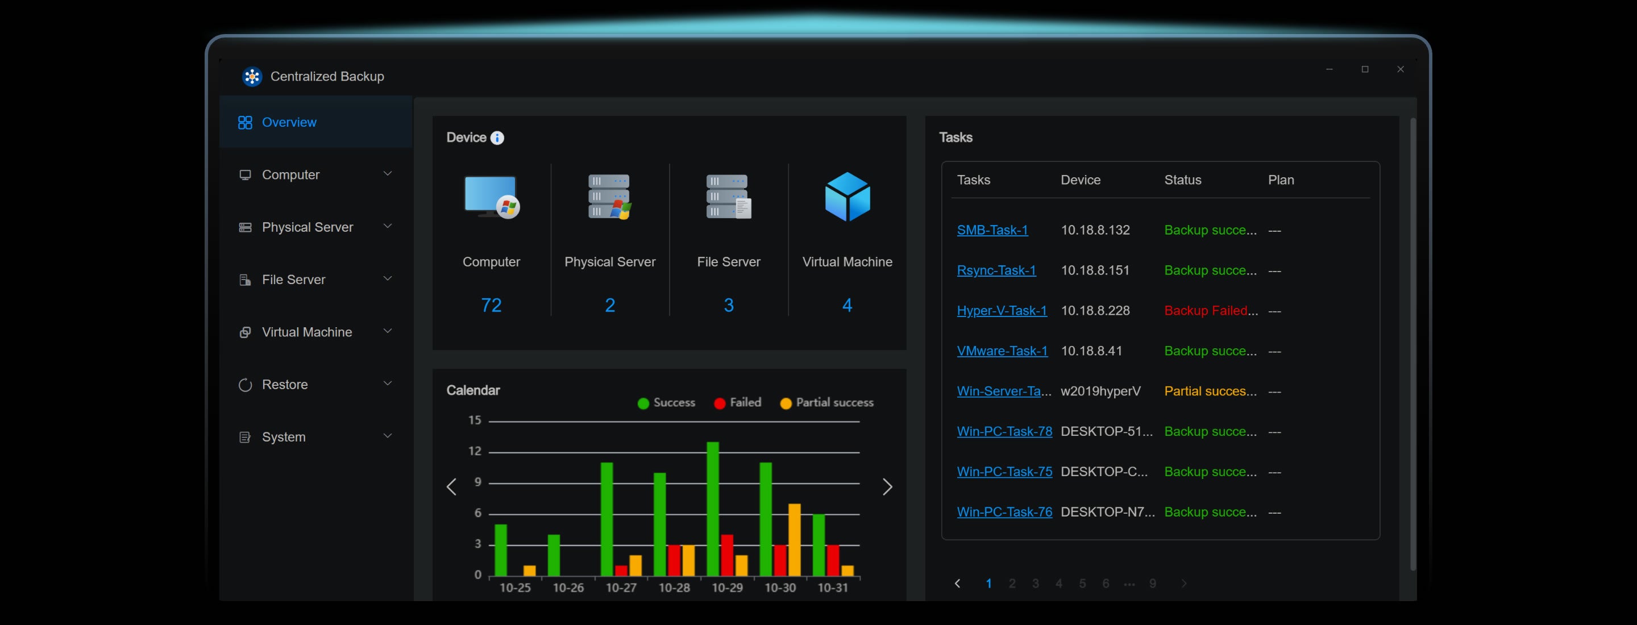1637x625 pixels.
Task: Click the Virtual Machine cube icon
Action: tap(847, 196)
